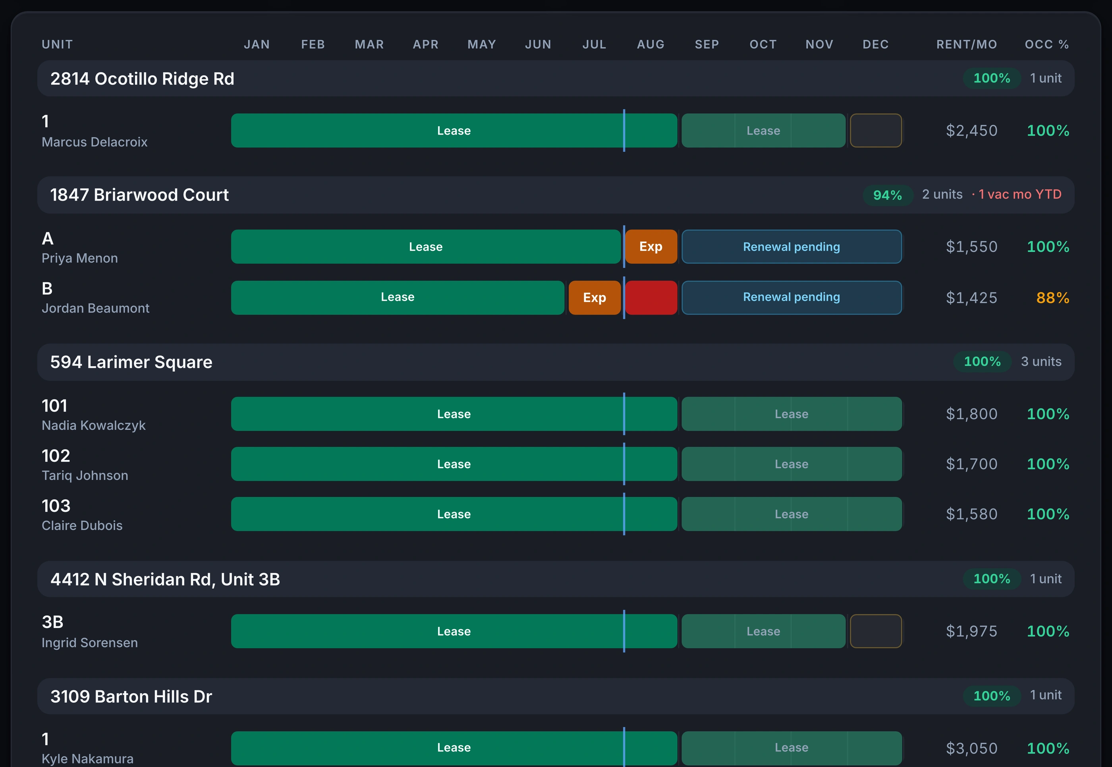1112x767 pixels.
Task: Select Tariq Johnson's current lease bar
Action: point(454,464)
